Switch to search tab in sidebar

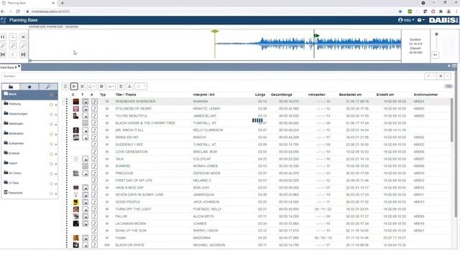[48, 87]
